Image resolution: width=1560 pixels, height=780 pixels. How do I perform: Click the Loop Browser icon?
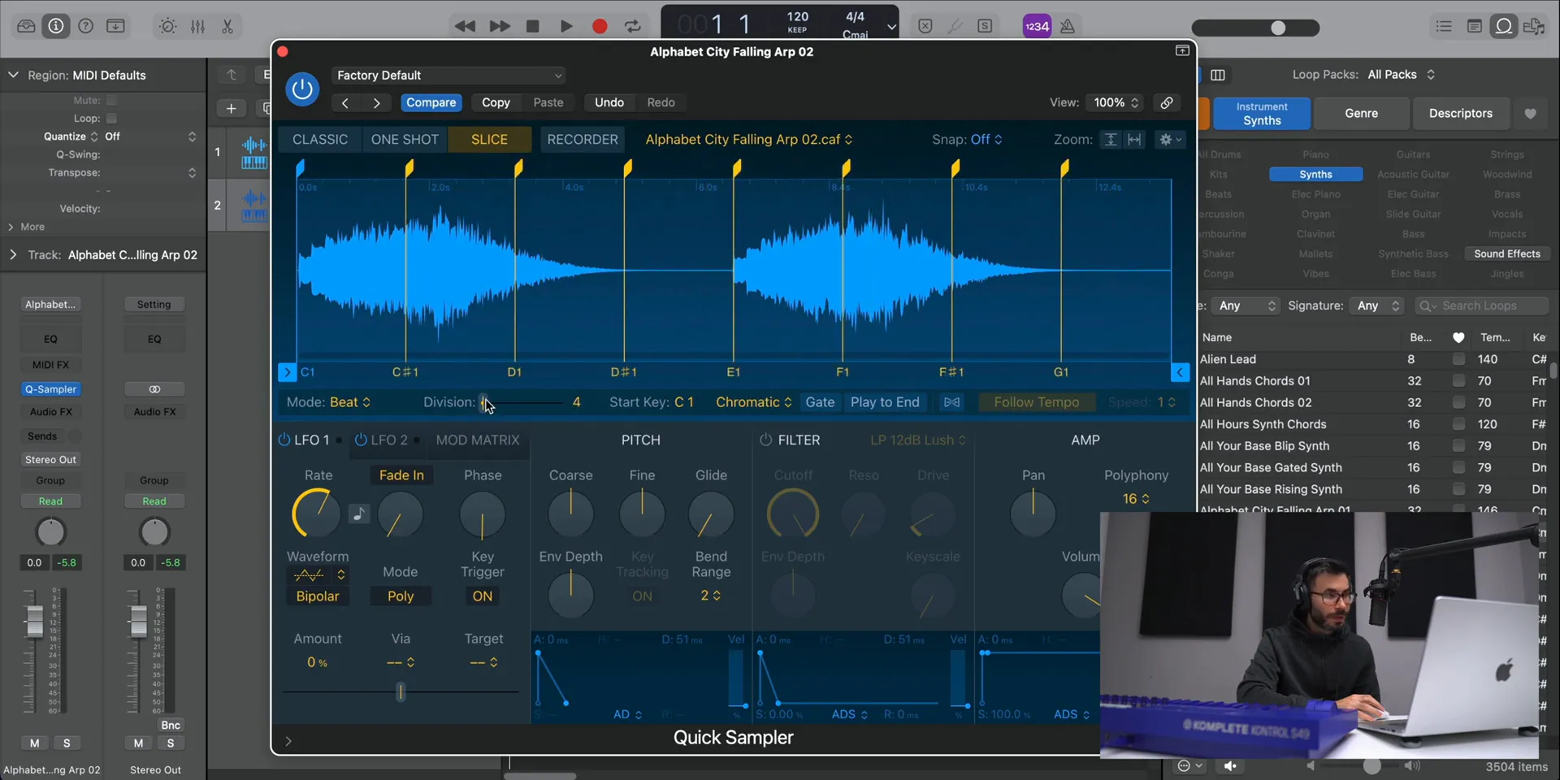1504,26
